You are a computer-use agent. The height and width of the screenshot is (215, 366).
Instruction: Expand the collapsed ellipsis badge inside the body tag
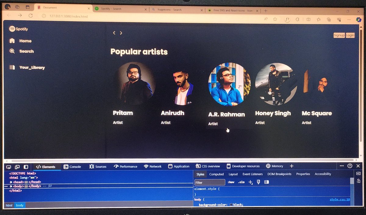[x=26, y=186]
